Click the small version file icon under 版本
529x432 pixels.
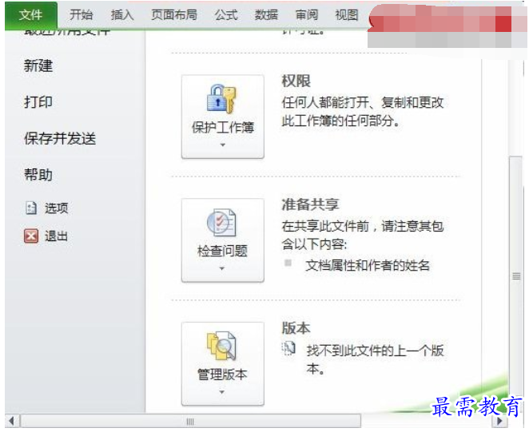288,349
